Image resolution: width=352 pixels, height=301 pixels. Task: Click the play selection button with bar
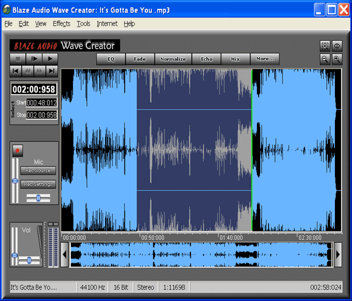click(34, 59)
